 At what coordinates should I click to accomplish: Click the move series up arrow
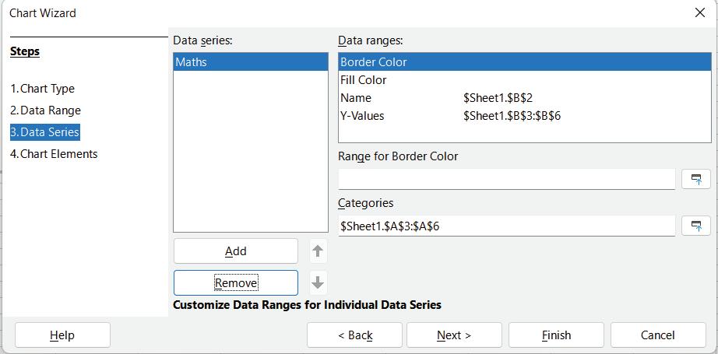point(318,251)
